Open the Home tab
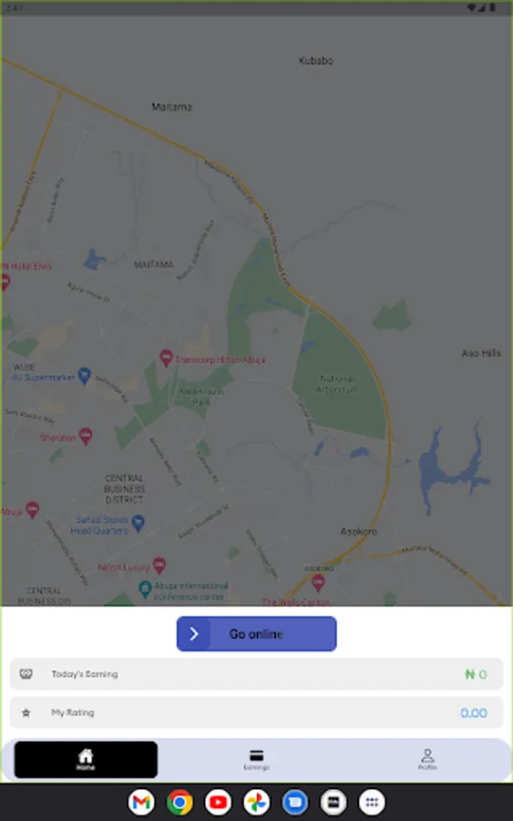 86,759
